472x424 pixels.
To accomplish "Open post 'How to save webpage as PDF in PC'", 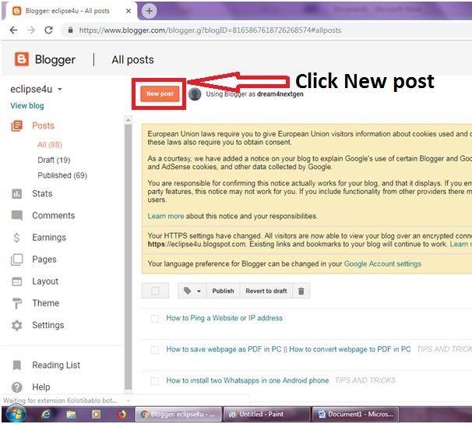I will coord(288,349).
